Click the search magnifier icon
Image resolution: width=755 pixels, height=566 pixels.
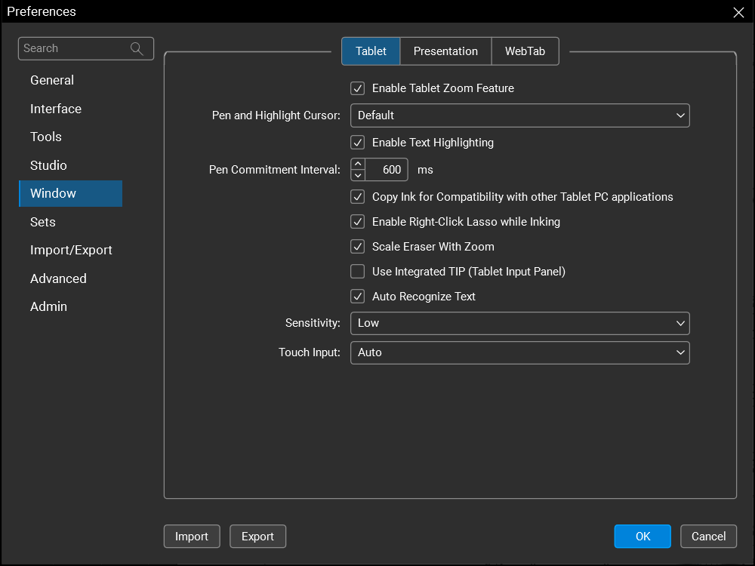(x=137, y=48)
